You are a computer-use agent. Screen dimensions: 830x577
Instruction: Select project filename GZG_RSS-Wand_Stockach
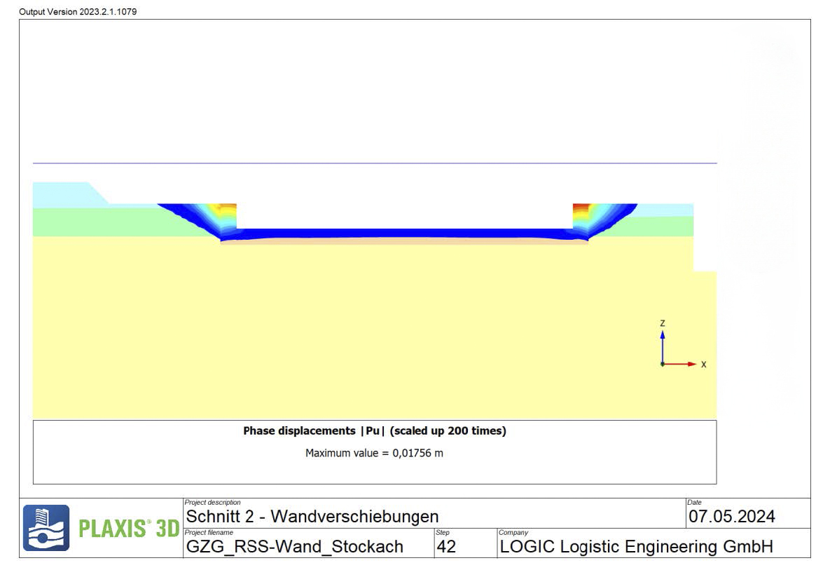point(294,546)
